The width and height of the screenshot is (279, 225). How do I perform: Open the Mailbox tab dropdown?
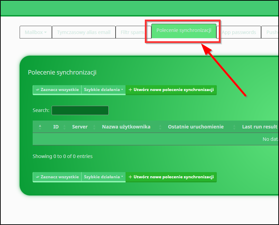pos(35,32)
